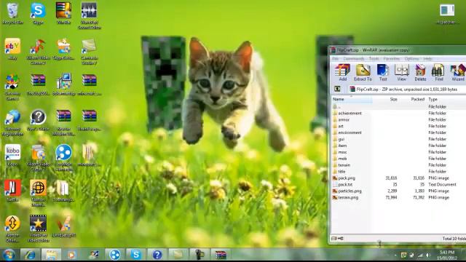Open Internet Explorer from the taskbar

(30, 255)
